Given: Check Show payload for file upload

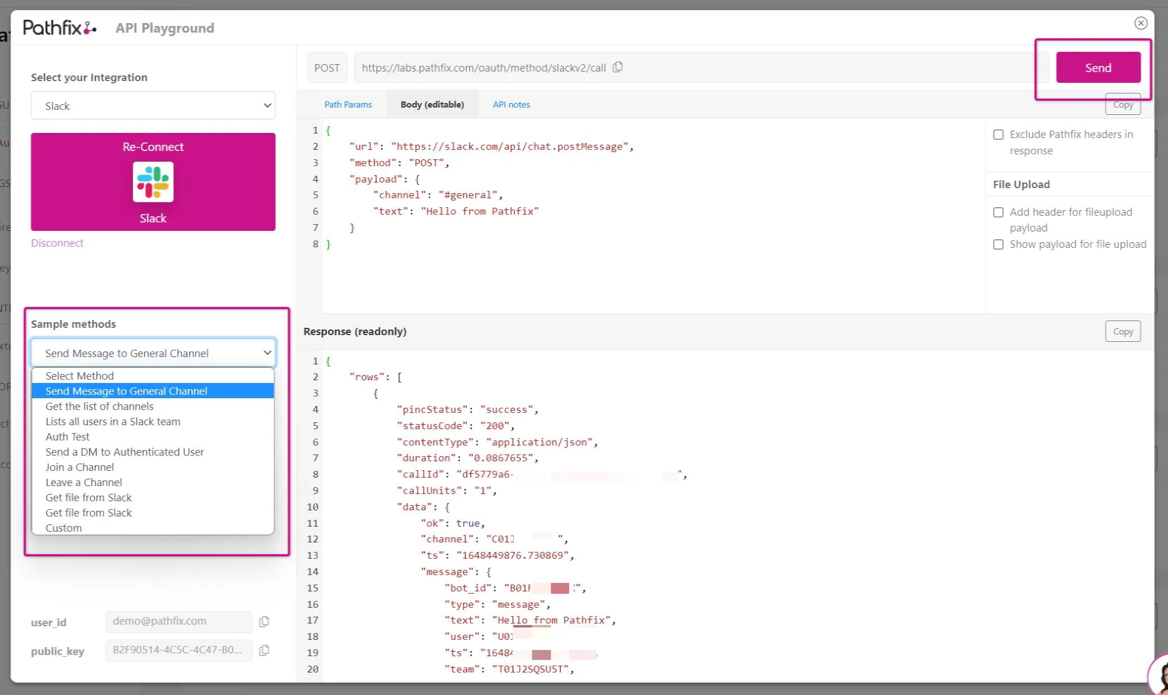Looking at the screenshot, I should click(998, 244).
